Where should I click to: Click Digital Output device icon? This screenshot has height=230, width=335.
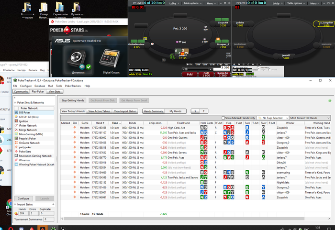pos(110,59)
